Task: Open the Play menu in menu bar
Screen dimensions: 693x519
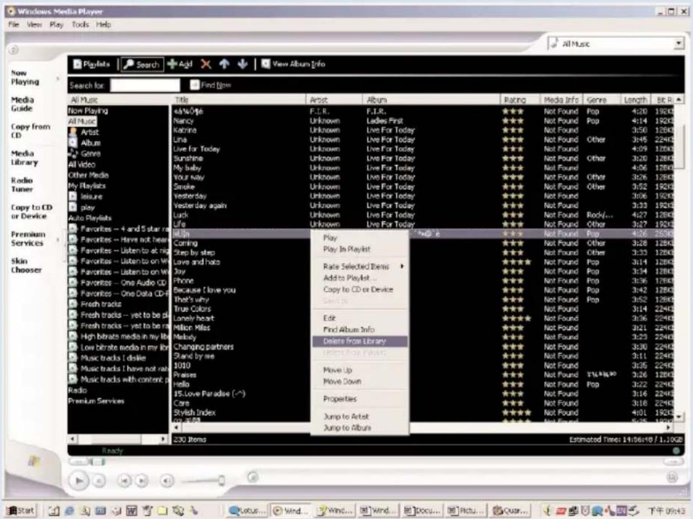Action: click(57, 25)
